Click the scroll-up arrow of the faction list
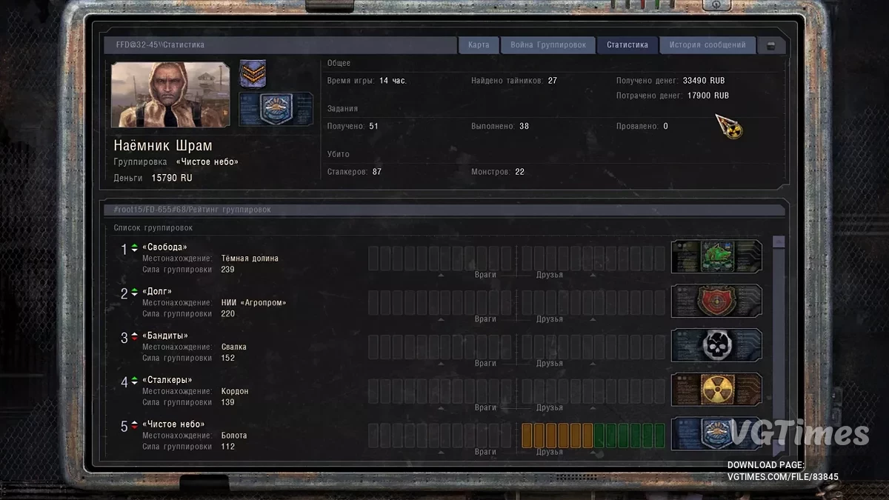Viewport: 889px width, 500px height. 778,241
